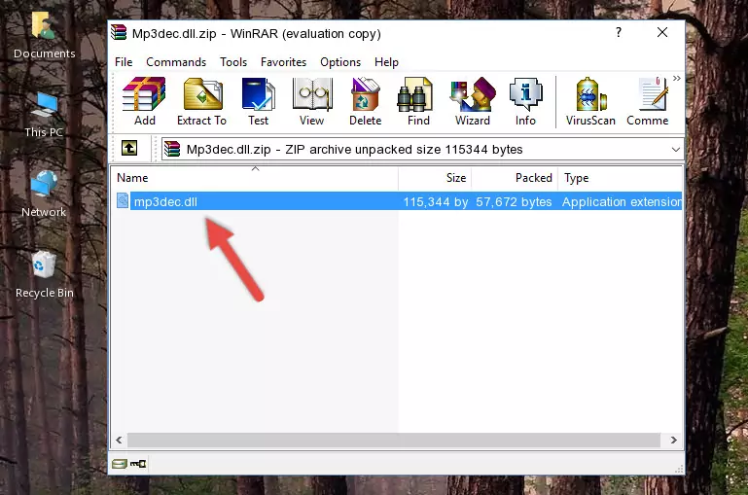Click the right scroll arrow

pyautogui.click(x=673, y=440)
